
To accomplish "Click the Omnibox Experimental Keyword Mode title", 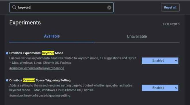I will [x=36, y=53].
